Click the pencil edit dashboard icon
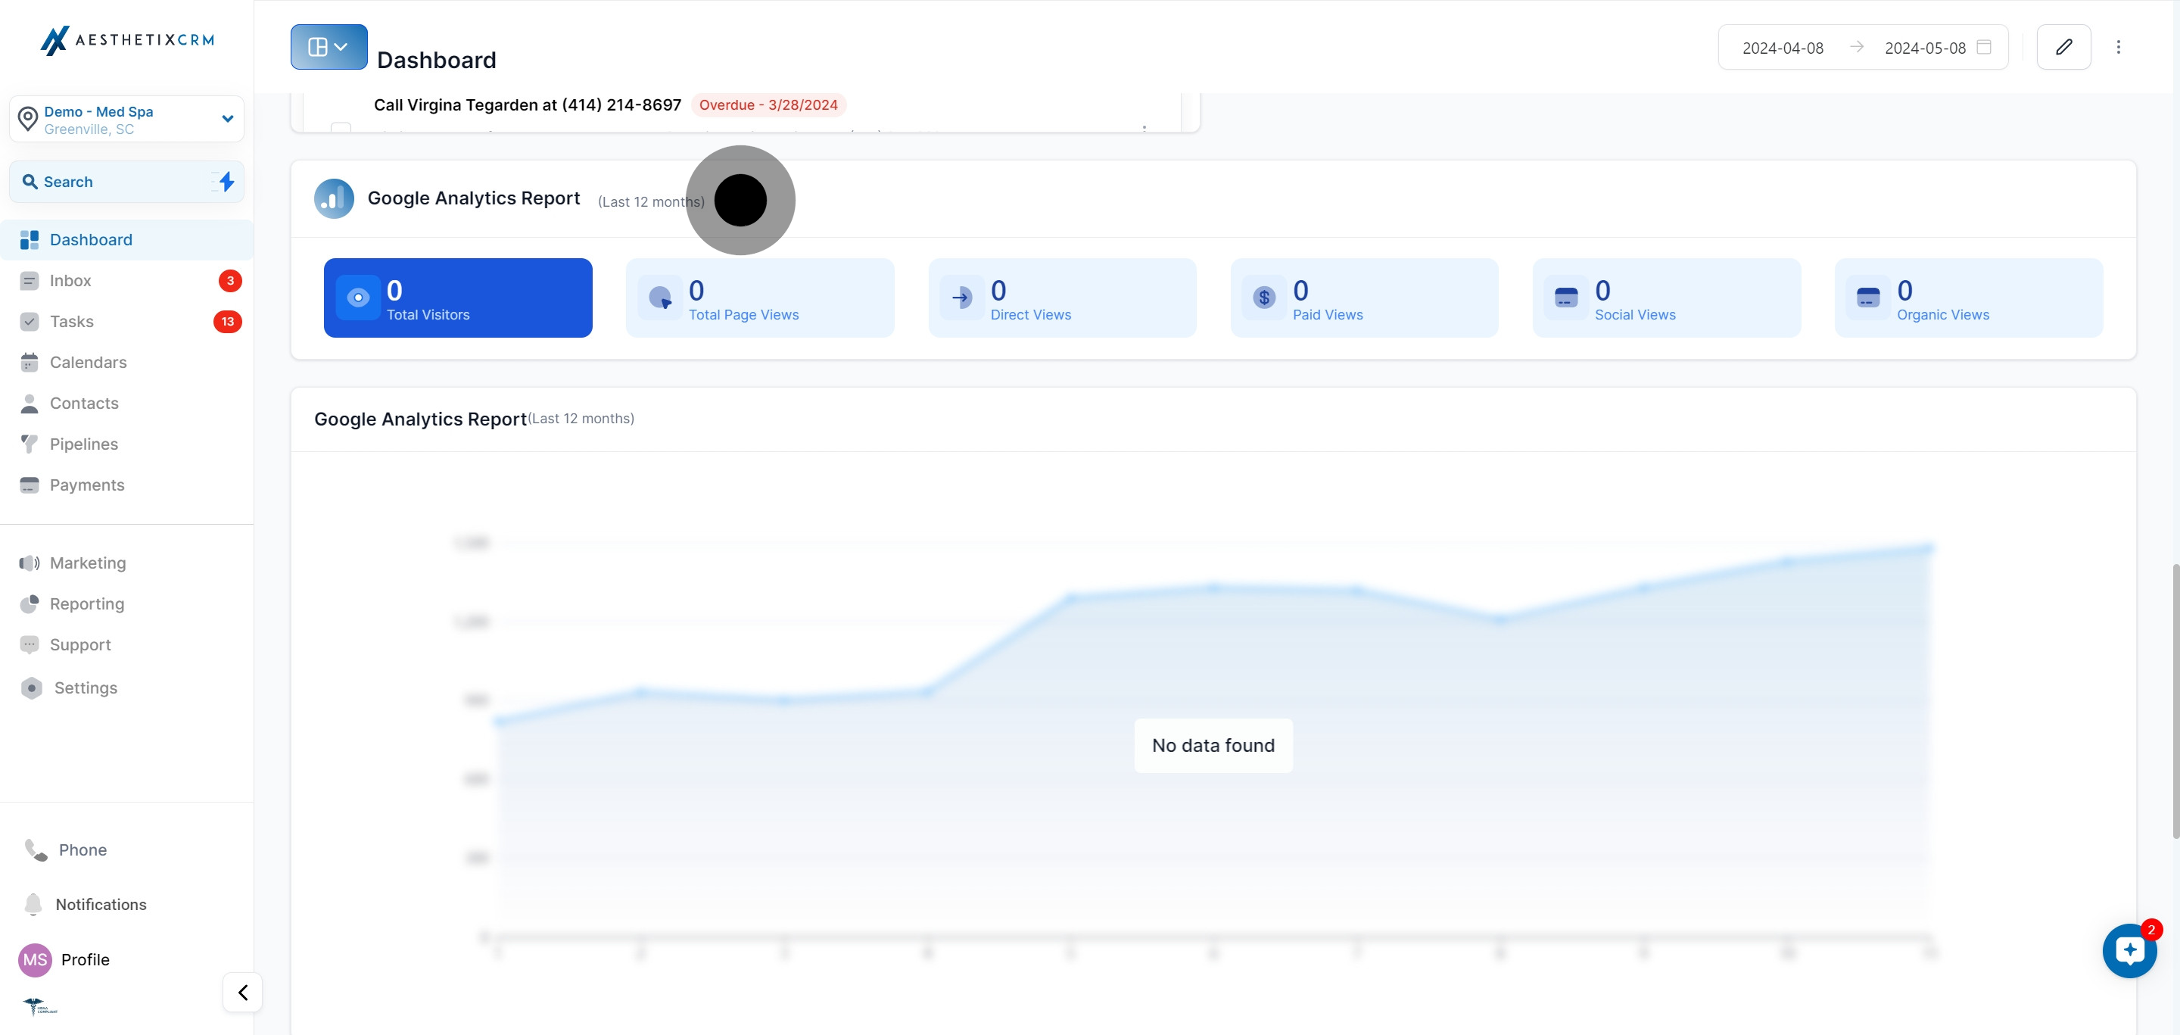This screenshot has height=1035, width=2180. pos(2063,48)
